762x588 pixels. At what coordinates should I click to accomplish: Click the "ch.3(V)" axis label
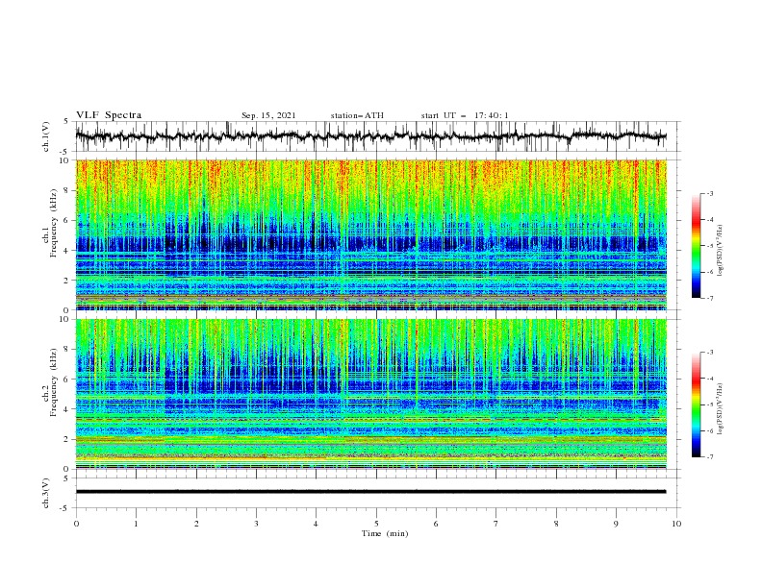(x=46, y=493)
